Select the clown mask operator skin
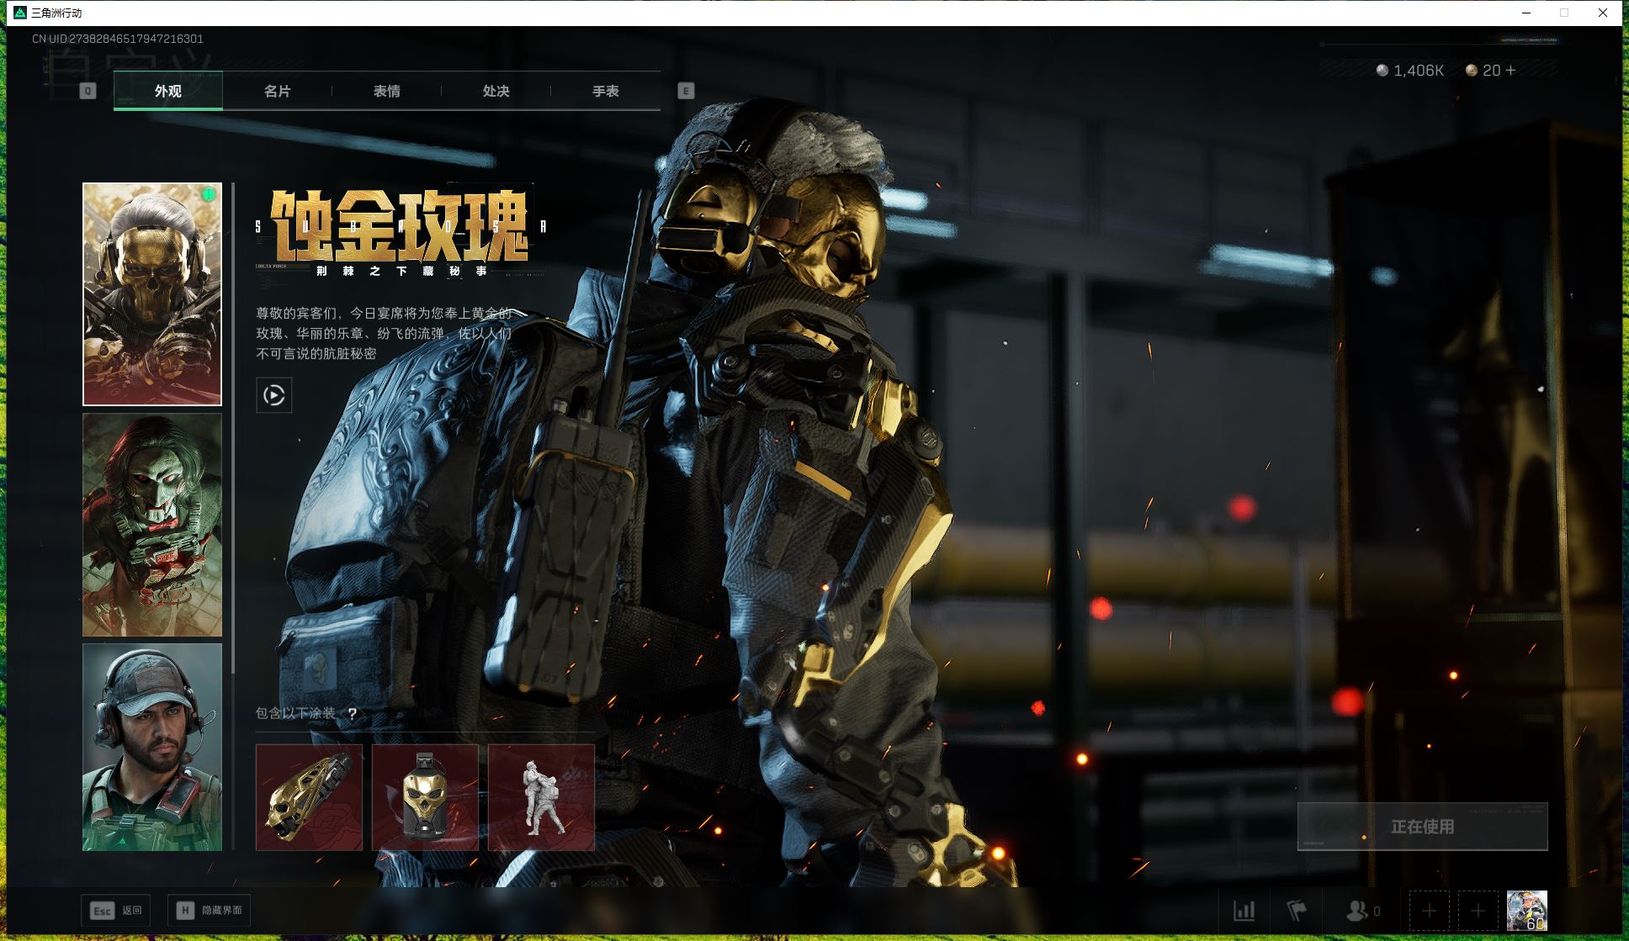Viewport: 1629px width, 941px height. coord(152,525)
